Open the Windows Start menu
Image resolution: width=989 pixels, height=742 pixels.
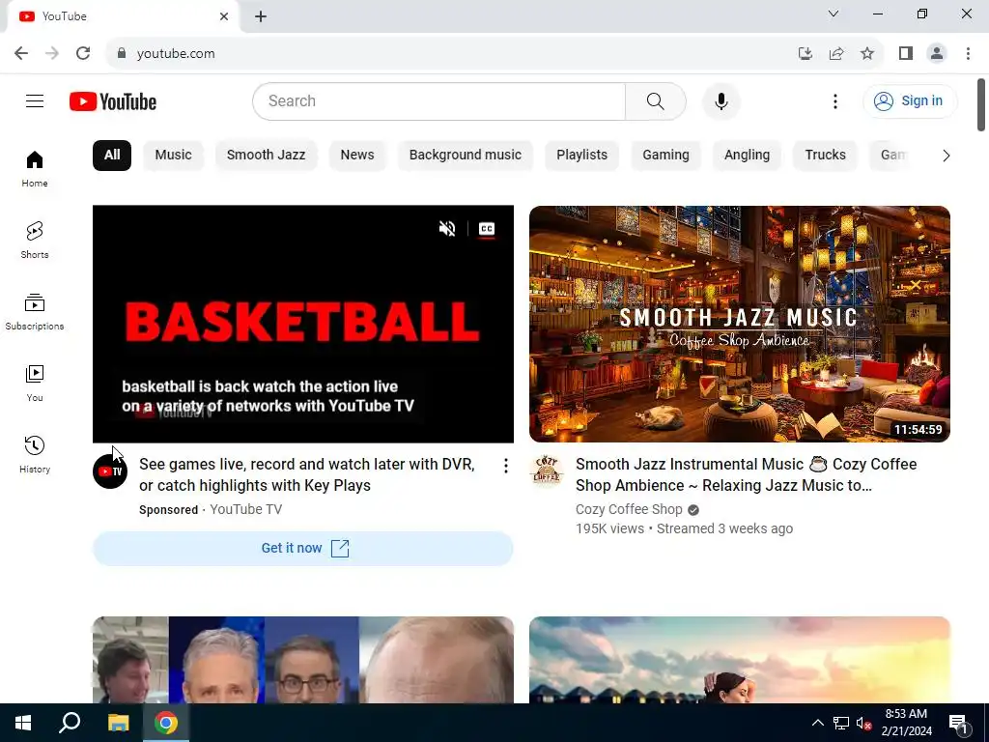(23, 723)
